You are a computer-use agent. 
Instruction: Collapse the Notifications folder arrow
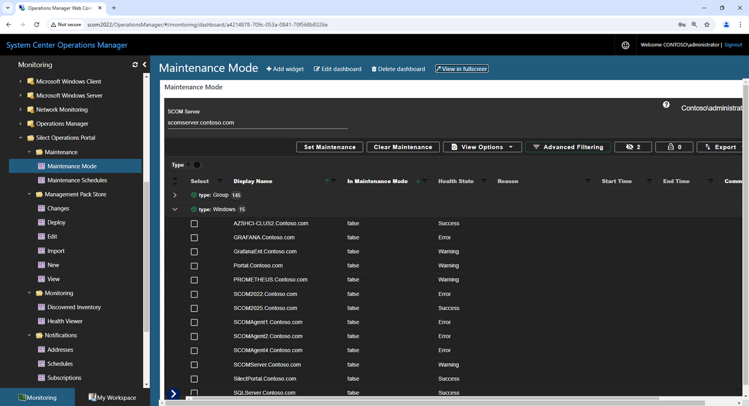click(x=29, y=335)
